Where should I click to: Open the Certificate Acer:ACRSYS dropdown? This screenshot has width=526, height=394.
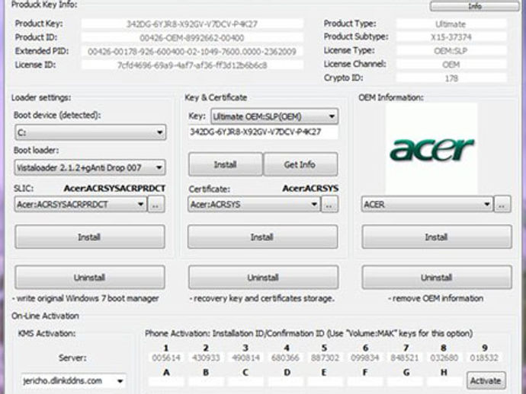point(254,204)
